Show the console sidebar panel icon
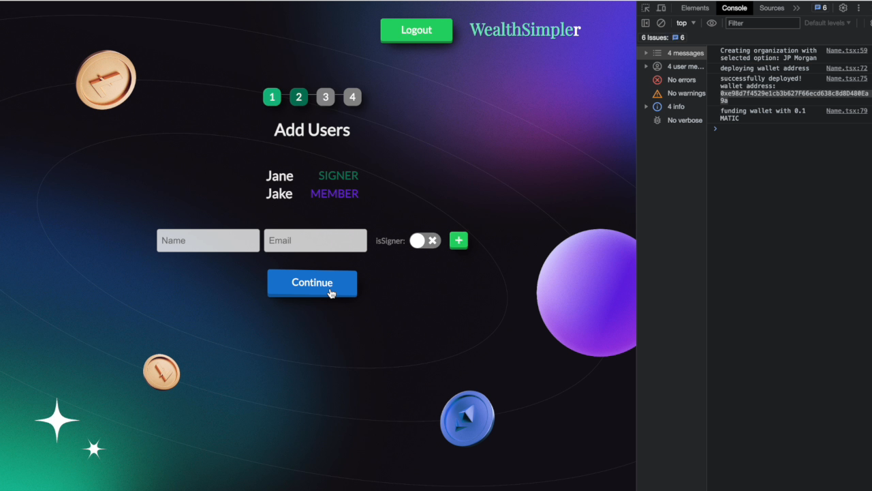Image resolution: width=872 pixels, height=491 pixels. [646, 23]
